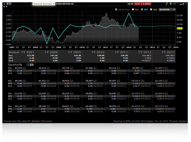The height and width of the screenshot is (142, 191).
Task: Open the Quarterly period dropdown
Action: 167,9
